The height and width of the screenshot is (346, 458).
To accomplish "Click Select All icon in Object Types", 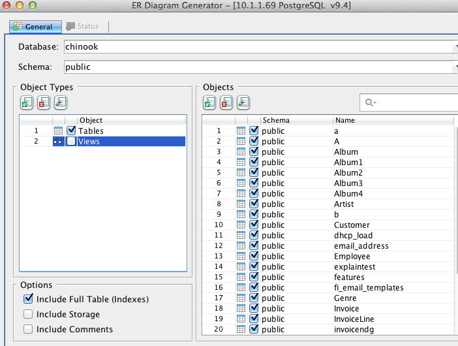I will pos(27,102).
